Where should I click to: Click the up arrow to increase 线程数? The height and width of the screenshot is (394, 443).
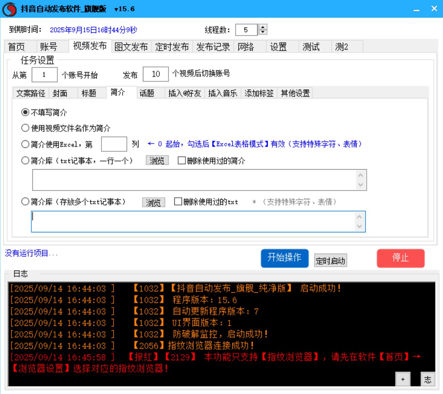tap(262, 28)
